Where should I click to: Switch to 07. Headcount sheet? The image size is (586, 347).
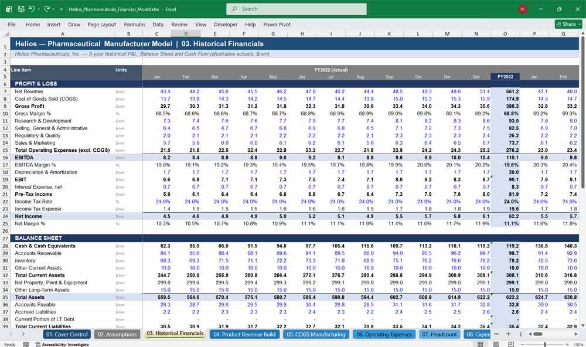point(439,334)
